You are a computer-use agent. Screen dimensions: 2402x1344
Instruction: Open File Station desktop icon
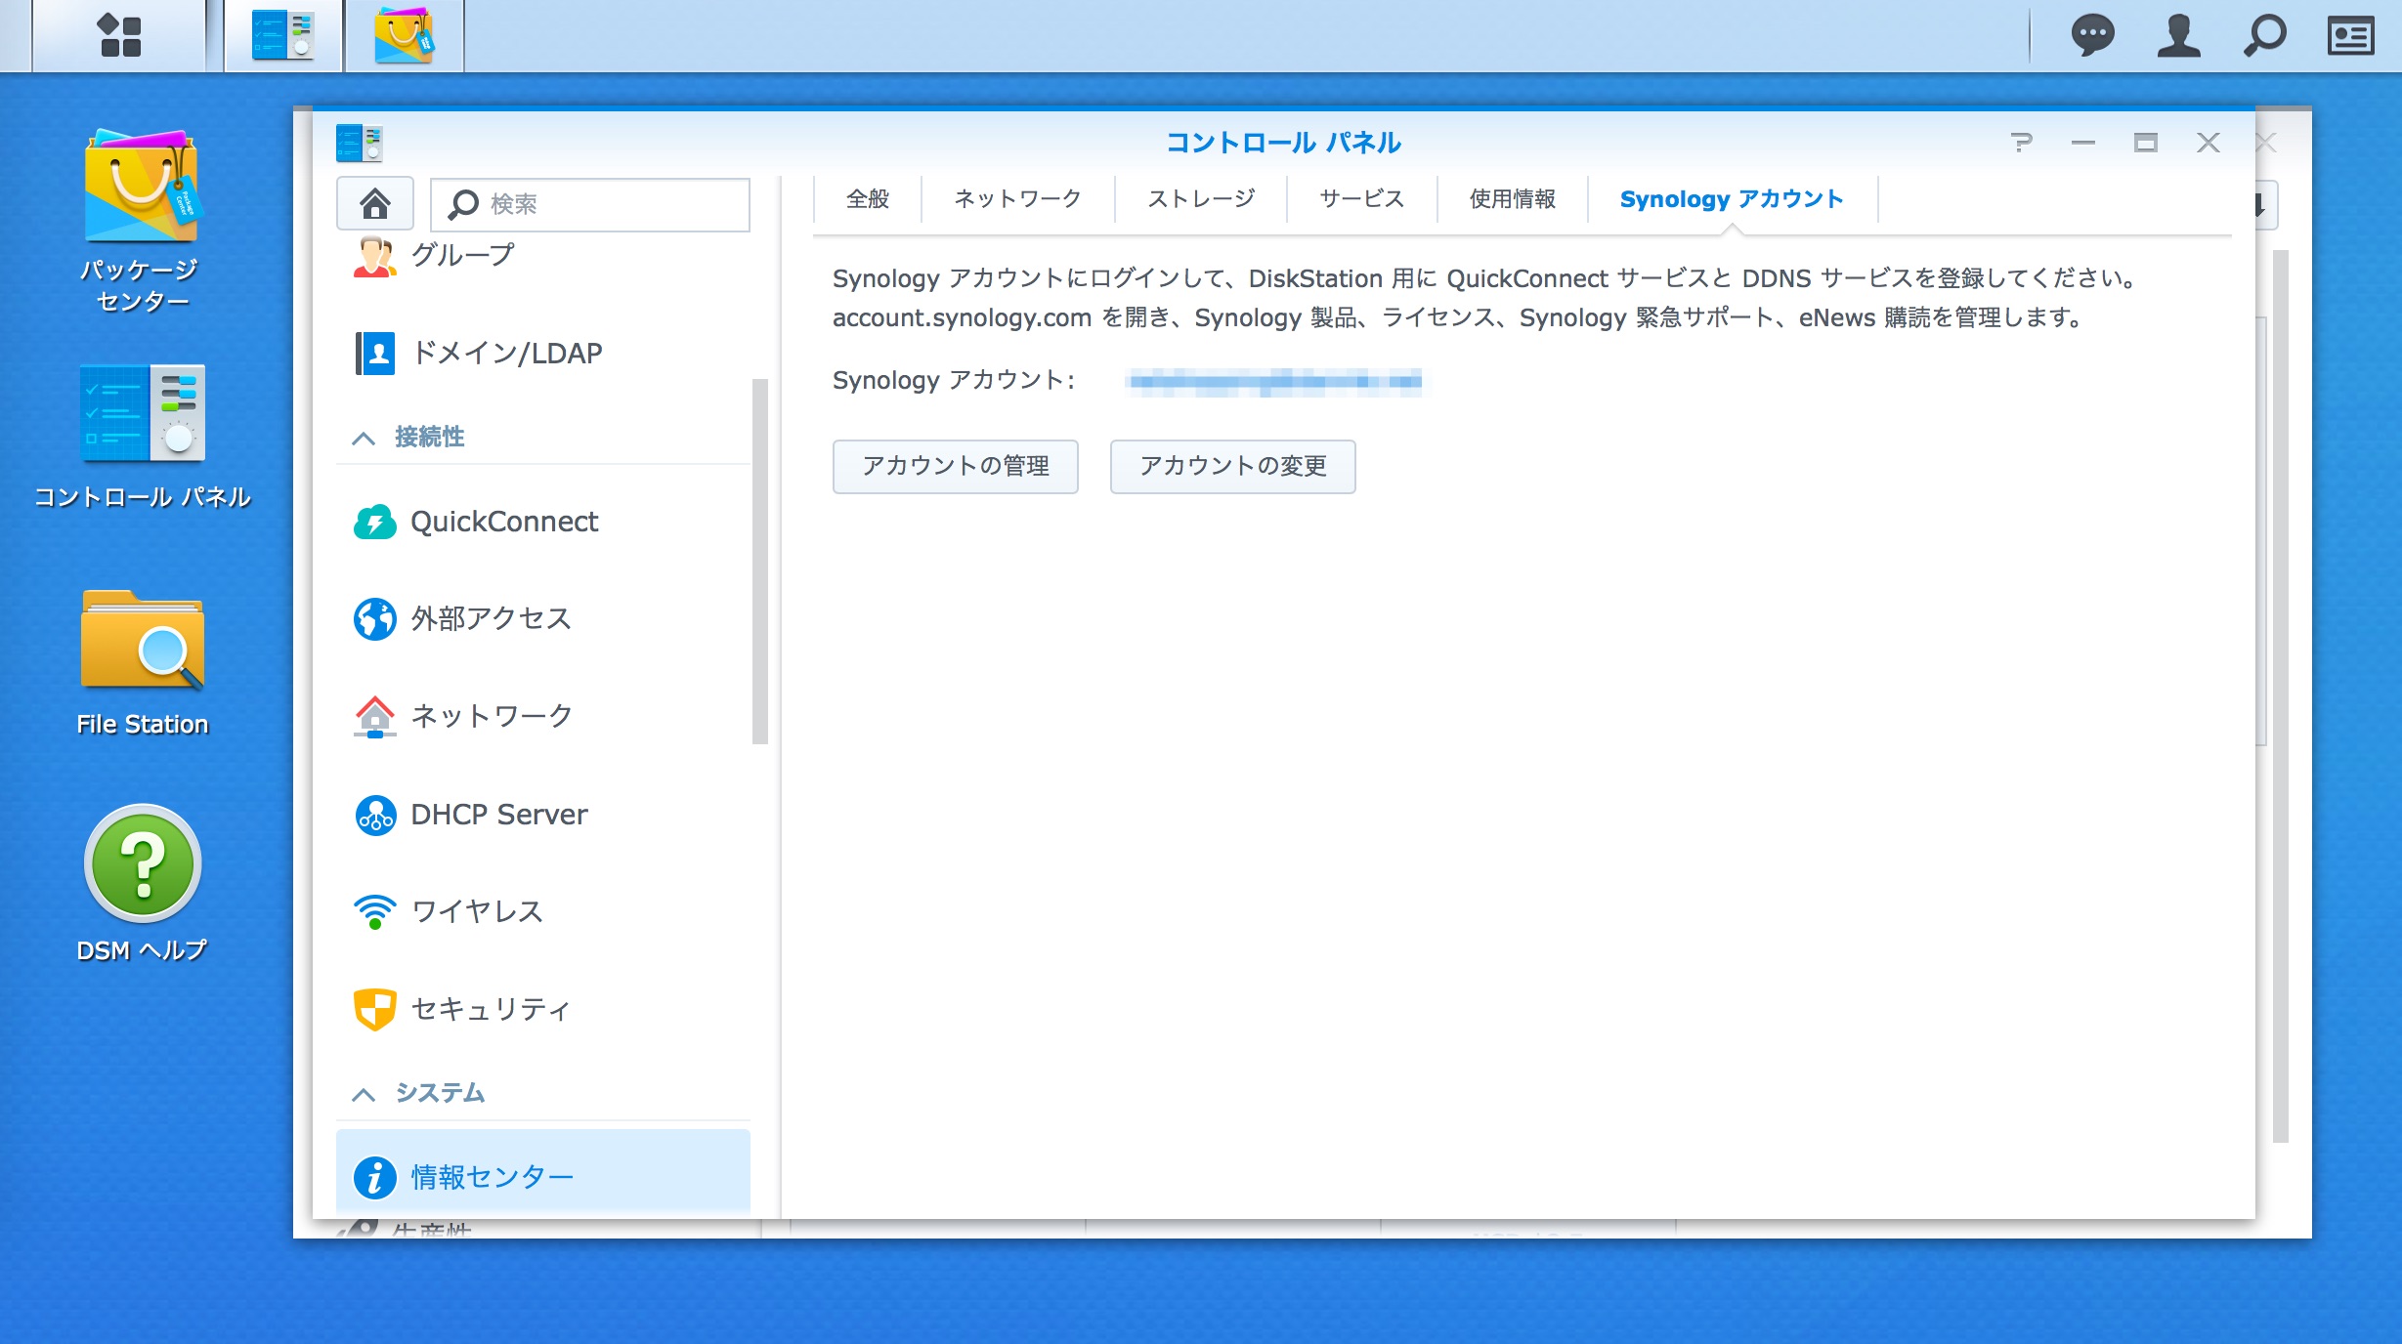tap(142, 663)
